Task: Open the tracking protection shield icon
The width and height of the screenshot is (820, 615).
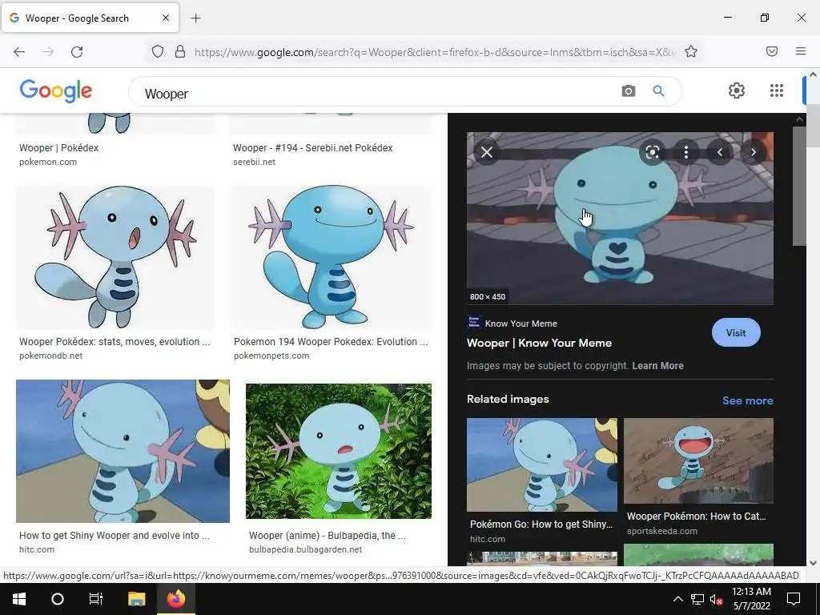Action: point(158,51)
